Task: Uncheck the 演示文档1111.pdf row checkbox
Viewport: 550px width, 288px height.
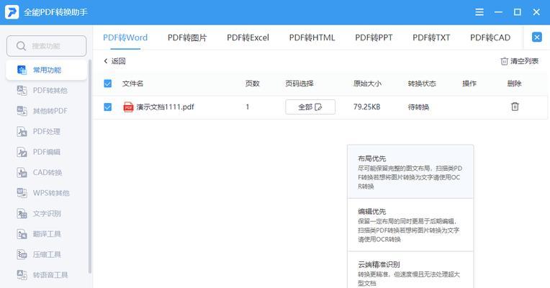Action: pyautogui.click(x=108, y=107)
